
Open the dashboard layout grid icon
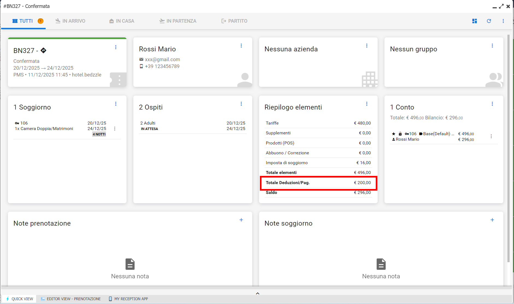pyautogui.click(x=475, y=21)
